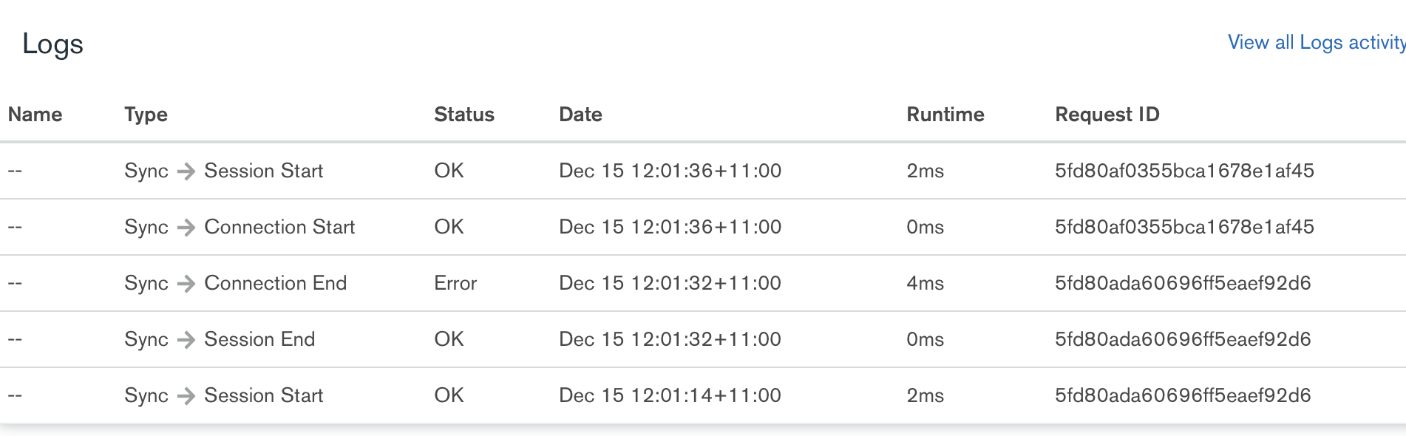Click the 4ms runtime value
1406x436 pixels.
(925, 283)
